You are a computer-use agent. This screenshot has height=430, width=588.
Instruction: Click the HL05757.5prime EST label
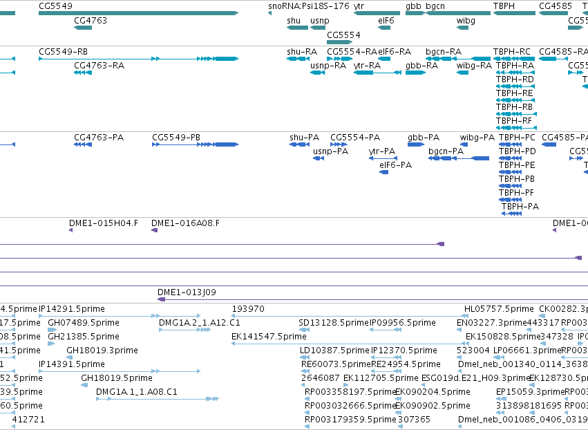[499, 309]
